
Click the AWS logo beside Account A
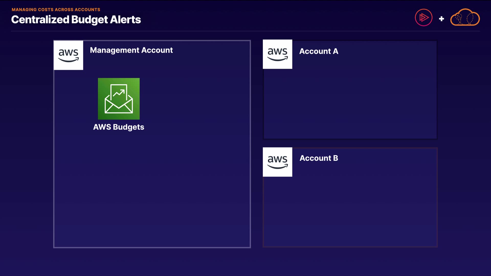click(277, 54)
